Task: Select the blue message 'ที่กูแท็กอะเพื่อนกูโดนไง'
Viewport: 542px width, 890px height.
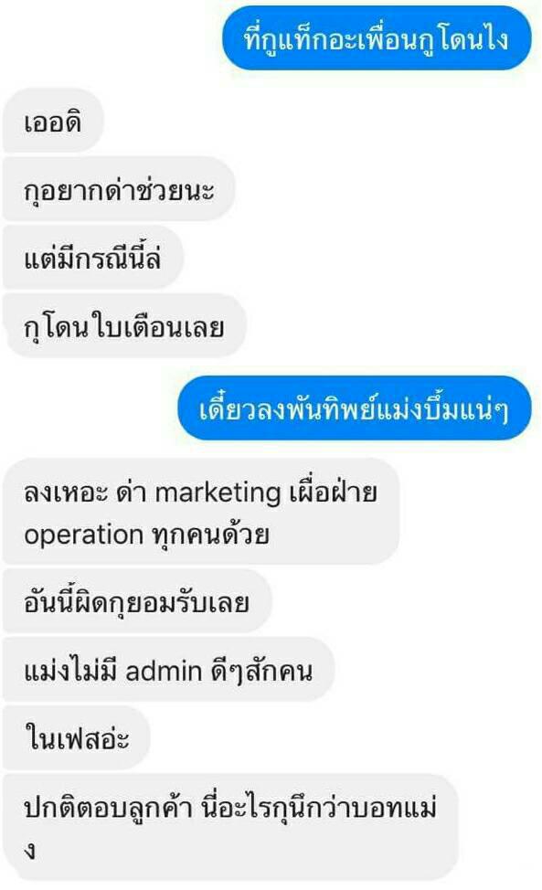Action: coord(377,38)
